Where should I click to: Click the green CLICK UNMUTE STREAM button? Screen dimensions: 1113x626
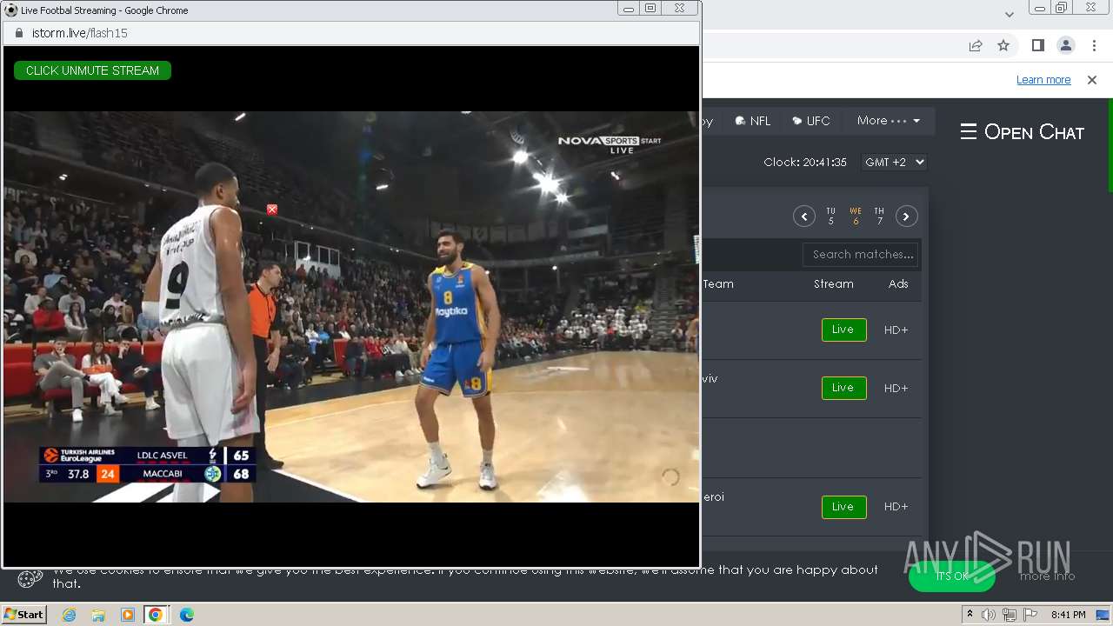pos(92,70)
